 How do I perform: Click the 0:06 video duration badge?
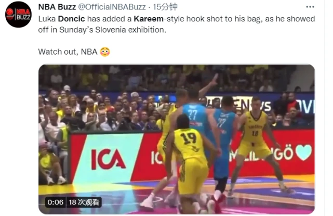click(55, 202)
